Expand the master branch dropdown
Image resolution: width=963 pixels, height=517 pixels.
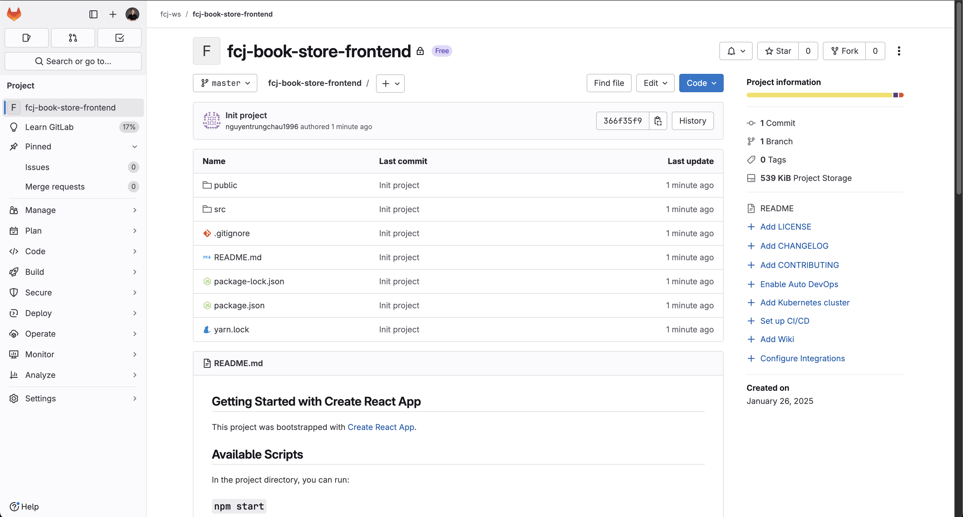225,83
